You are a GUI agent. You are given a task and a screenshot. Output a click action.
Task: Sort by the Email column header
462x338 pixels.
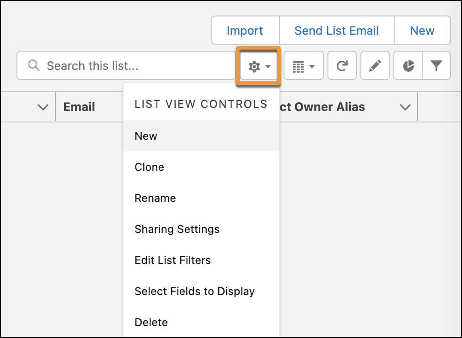[79, 107]
